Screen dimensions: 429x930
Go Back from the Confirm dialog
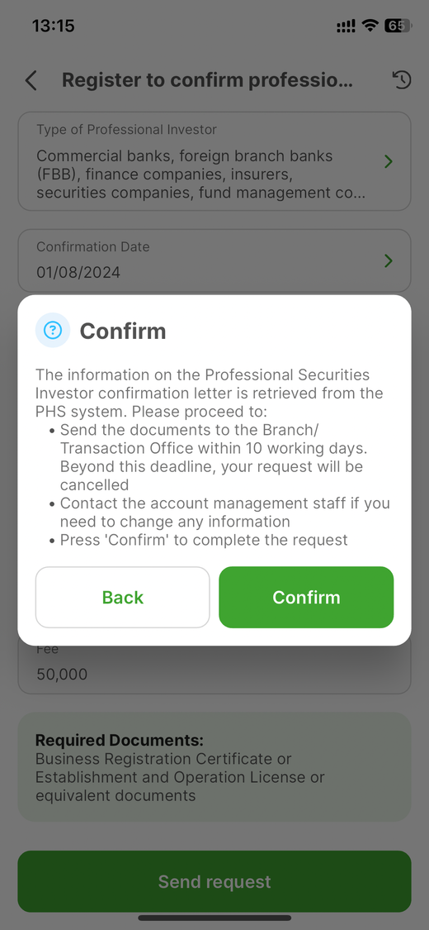pos(122,597)
